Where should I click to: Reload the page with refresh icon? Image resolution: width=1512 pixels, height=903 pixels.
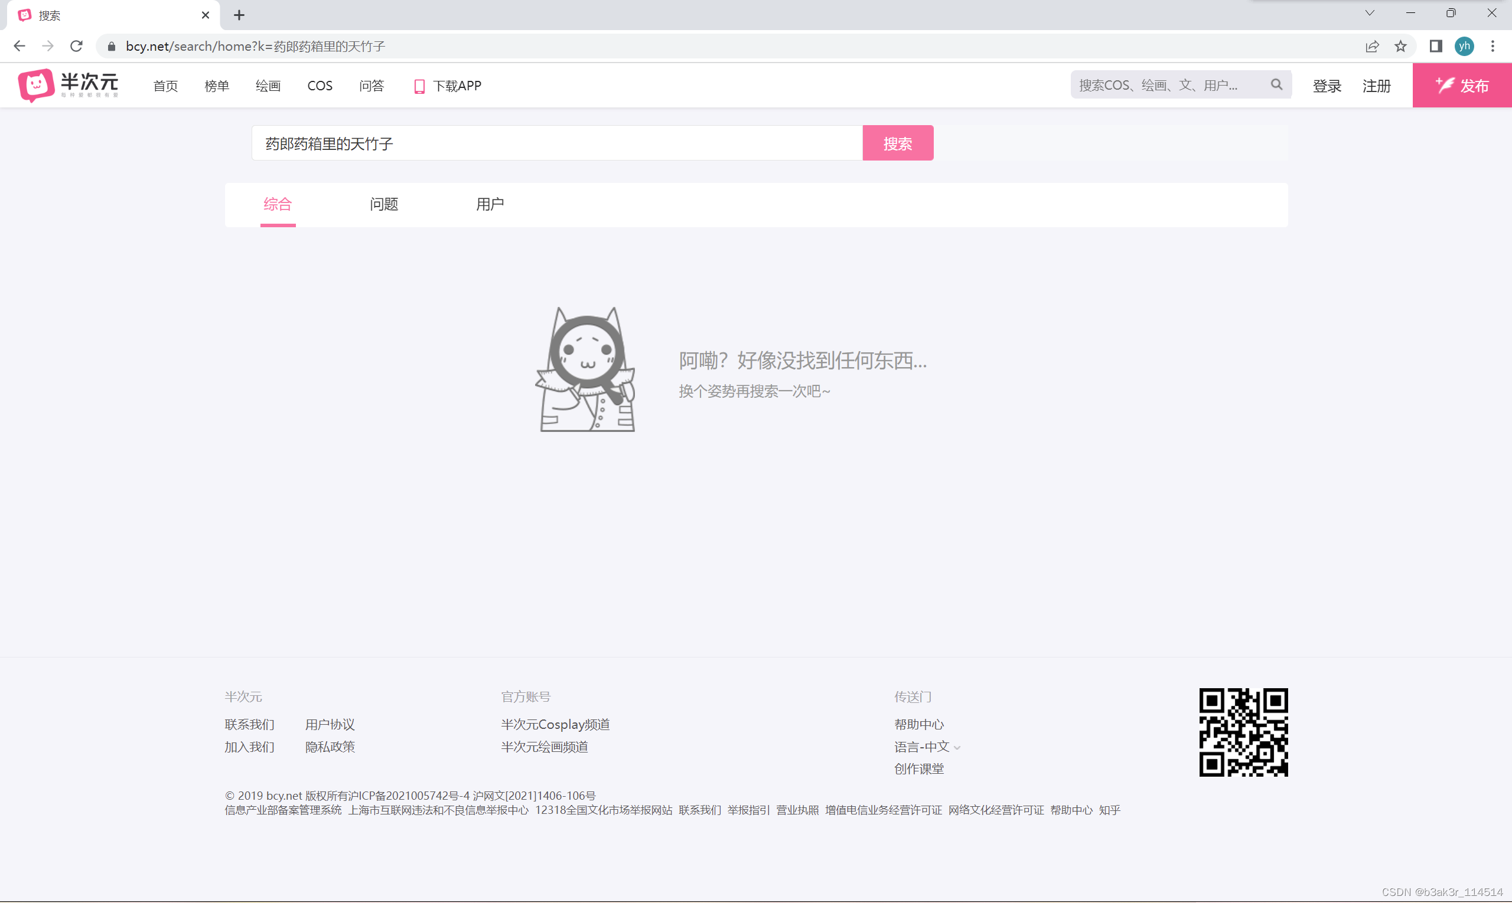[x=76, y=46]
